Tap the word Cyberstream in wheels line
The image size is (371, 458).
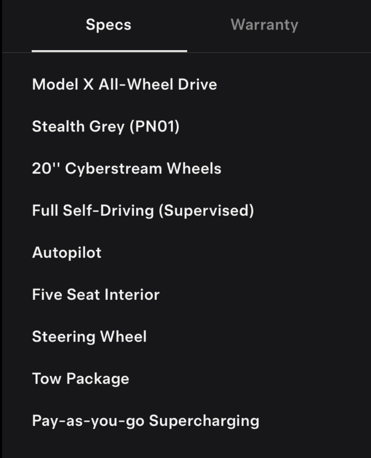click(x=113, y=169)
